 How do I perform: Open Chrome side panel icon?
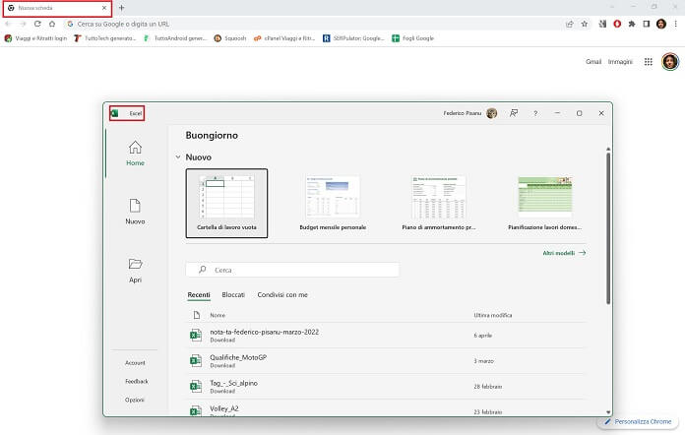(647, 24)
